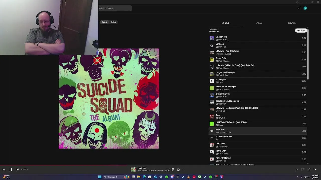Open the Windows Start menu

(x=100, y=177)
